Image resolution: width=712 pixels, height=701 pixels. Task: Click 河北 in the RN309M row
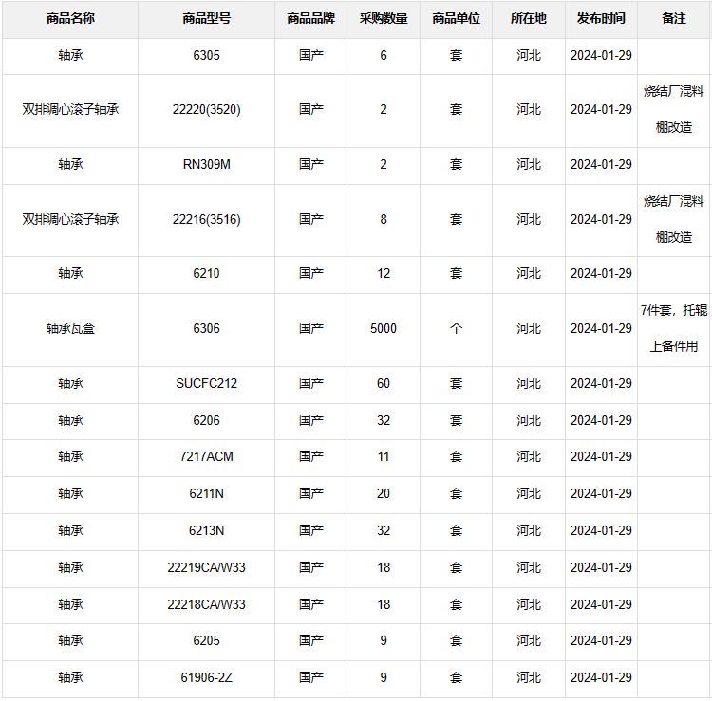click(x=529, y=165)
